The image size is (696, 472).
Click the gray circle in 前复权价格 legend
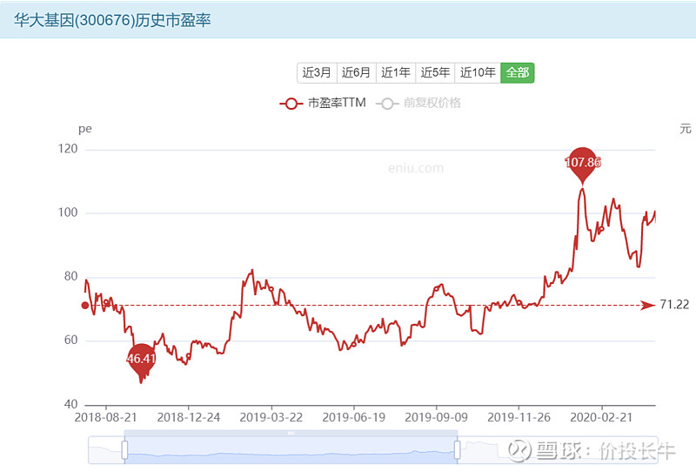(x=387, y=104)
